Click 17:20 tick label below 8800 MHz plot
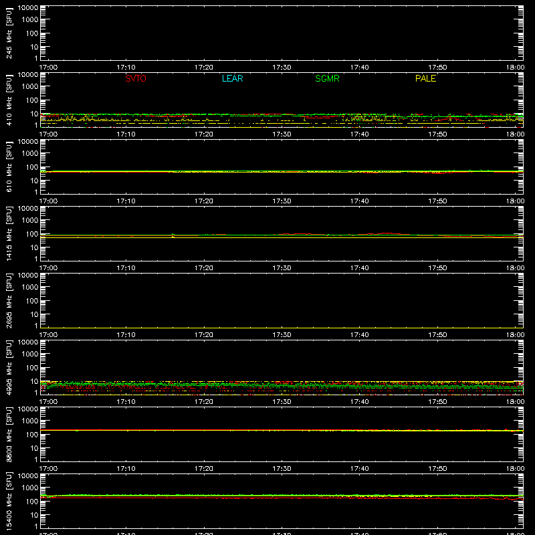 pyautogui.click(x=204, y=469)
